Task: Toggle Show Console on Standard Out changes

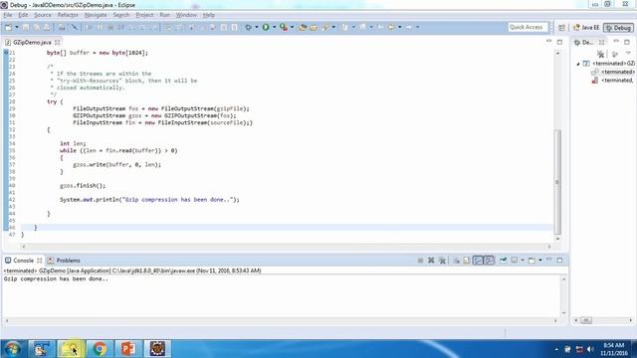Action: [x=478, y=261]
